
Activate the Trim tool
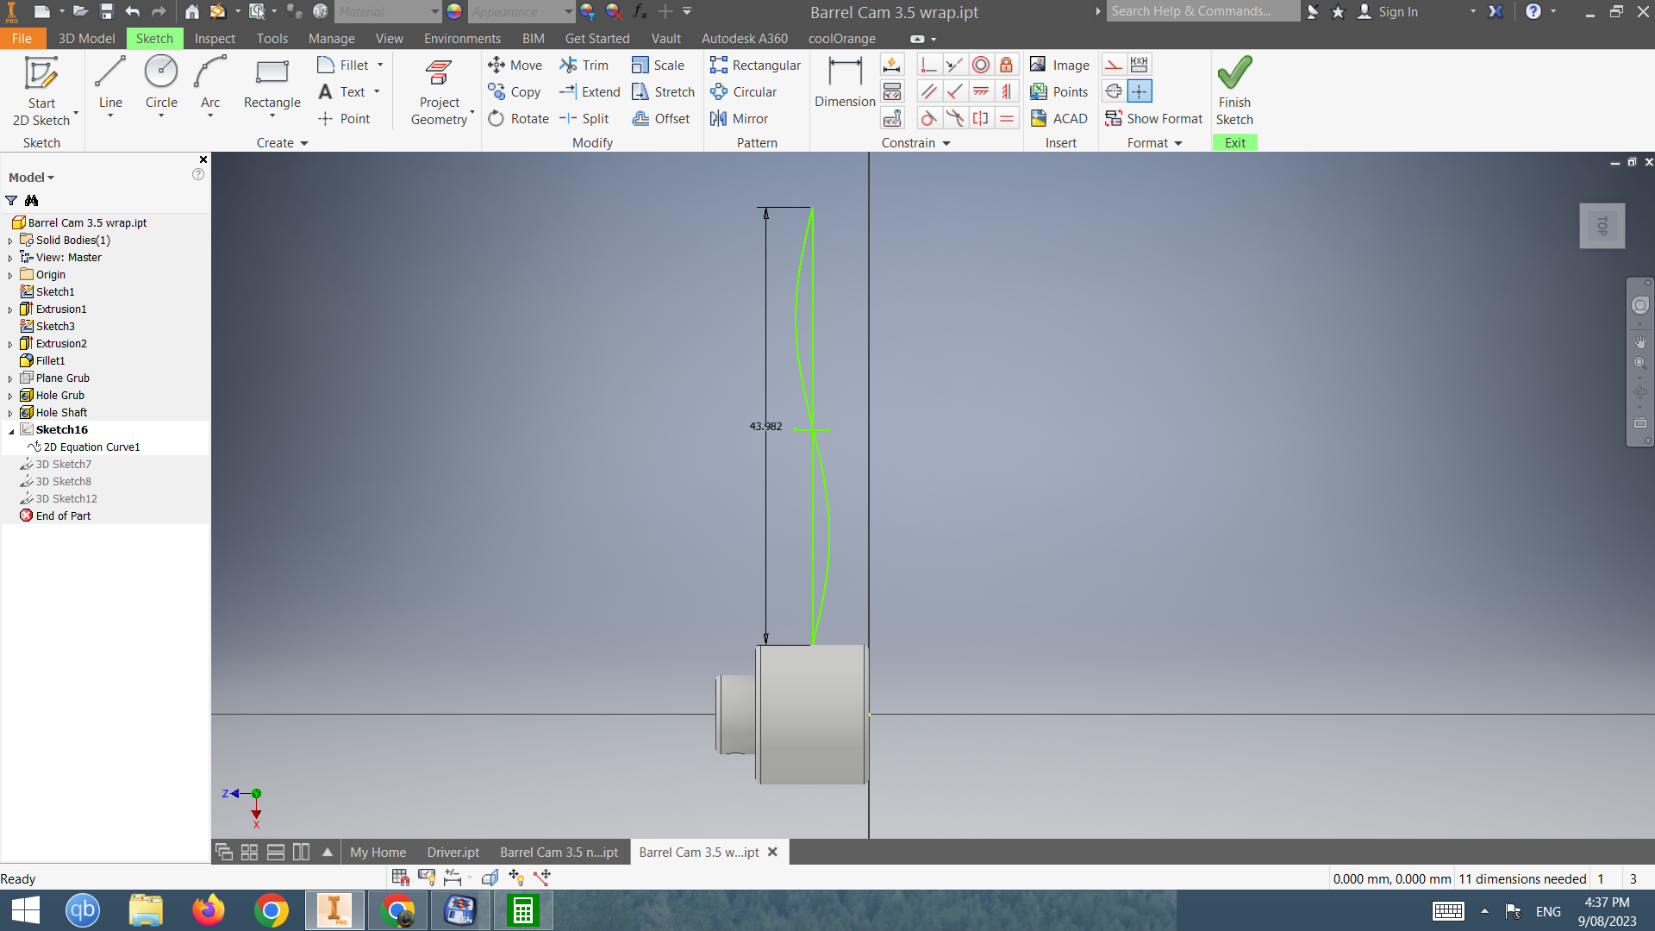tap(584, 65)
